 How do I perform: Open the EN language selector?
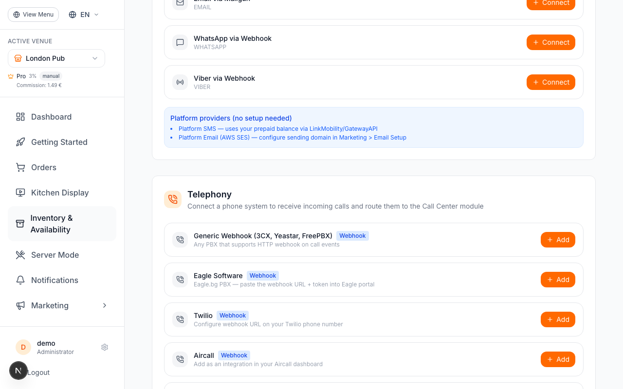point(84,15)
